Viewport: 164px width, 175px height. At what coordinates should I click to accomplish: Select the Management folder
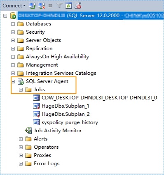point(42,65)
